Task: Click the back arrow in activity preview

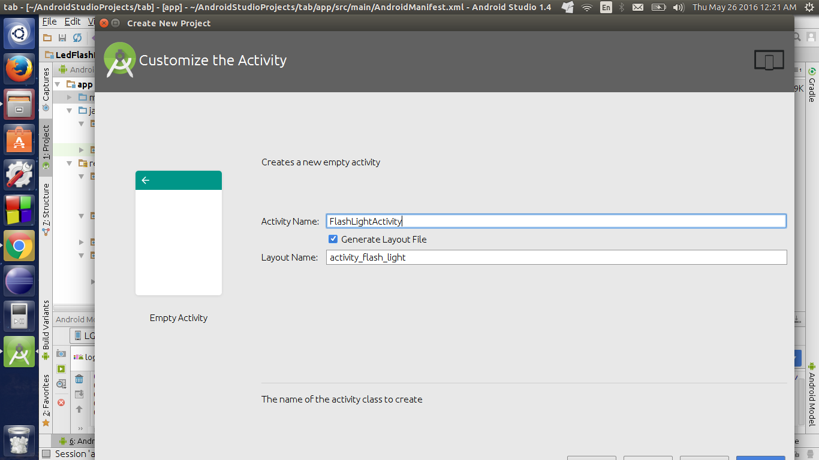Action: (x=146, y=180)
